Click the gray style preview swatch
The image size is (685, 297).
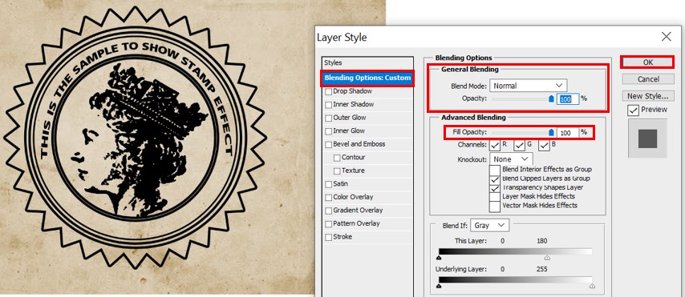tap(647, 138)
